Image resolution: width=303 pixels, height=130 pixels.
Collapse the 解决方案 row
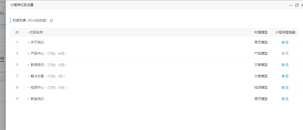pos(28,76)
